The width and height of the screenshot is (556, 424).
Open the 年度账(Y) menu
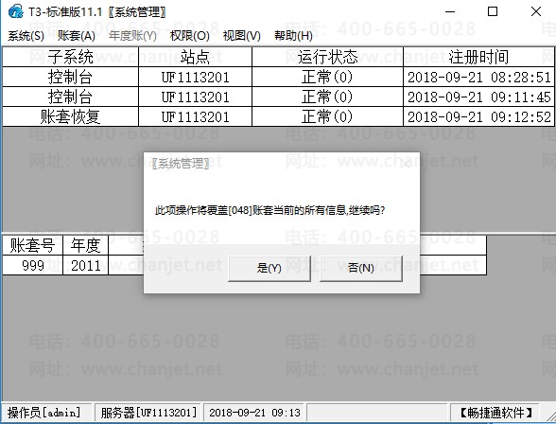coord(132,36)
